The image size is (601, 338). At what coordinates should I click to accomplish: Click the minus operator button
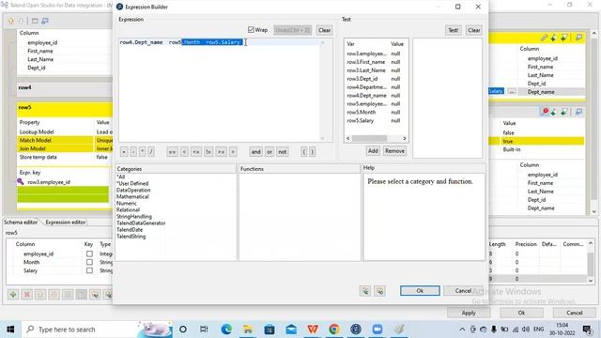(133, 152)
